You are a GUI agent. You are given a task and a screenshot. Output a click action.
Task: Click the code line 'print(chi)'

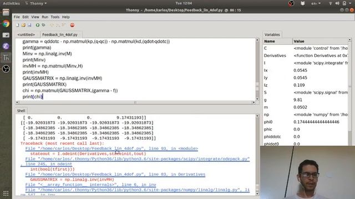33,97
